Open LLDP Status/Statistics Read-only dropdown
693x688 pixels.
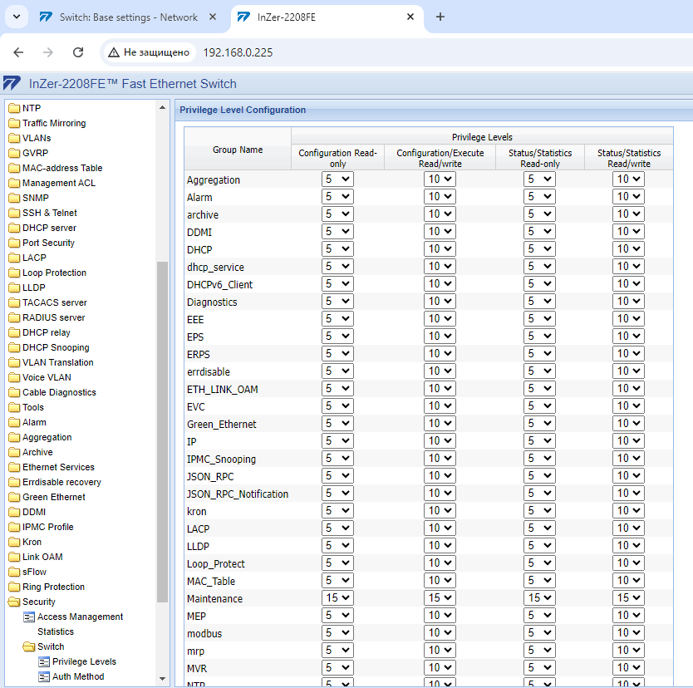coord(539,546)
